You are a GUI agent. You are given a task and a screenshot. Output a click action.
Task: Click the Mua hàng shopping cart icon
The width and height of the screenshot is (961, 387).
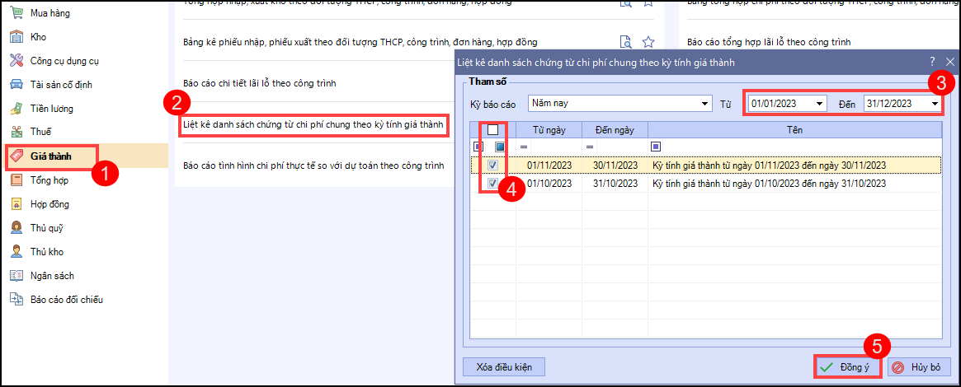[x=16, y=13]
